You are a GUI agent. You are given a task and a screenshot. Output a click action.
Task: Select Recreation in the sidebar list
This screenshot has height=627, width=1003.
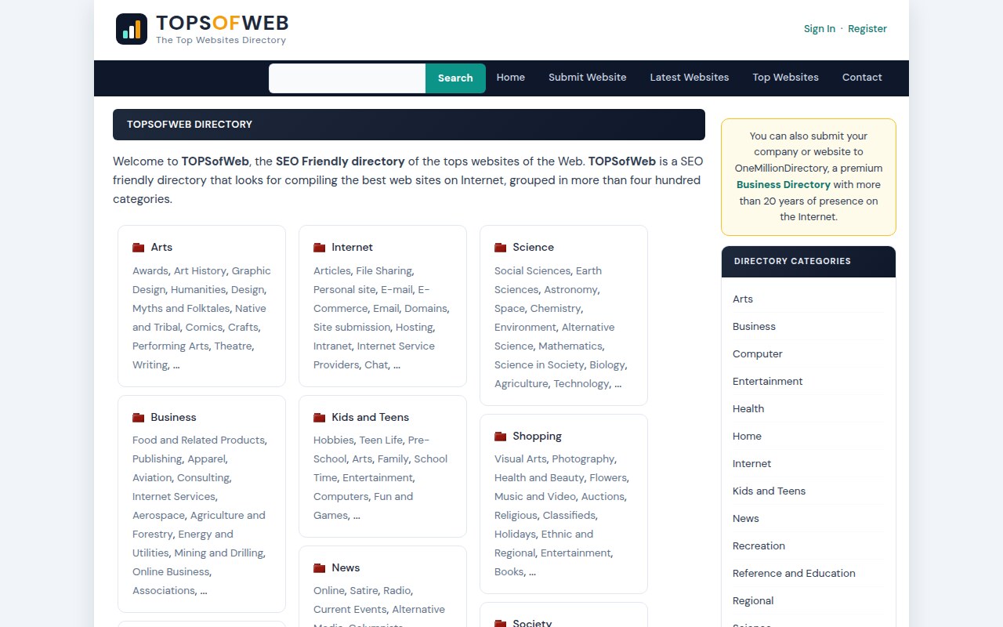coord(759,546)
